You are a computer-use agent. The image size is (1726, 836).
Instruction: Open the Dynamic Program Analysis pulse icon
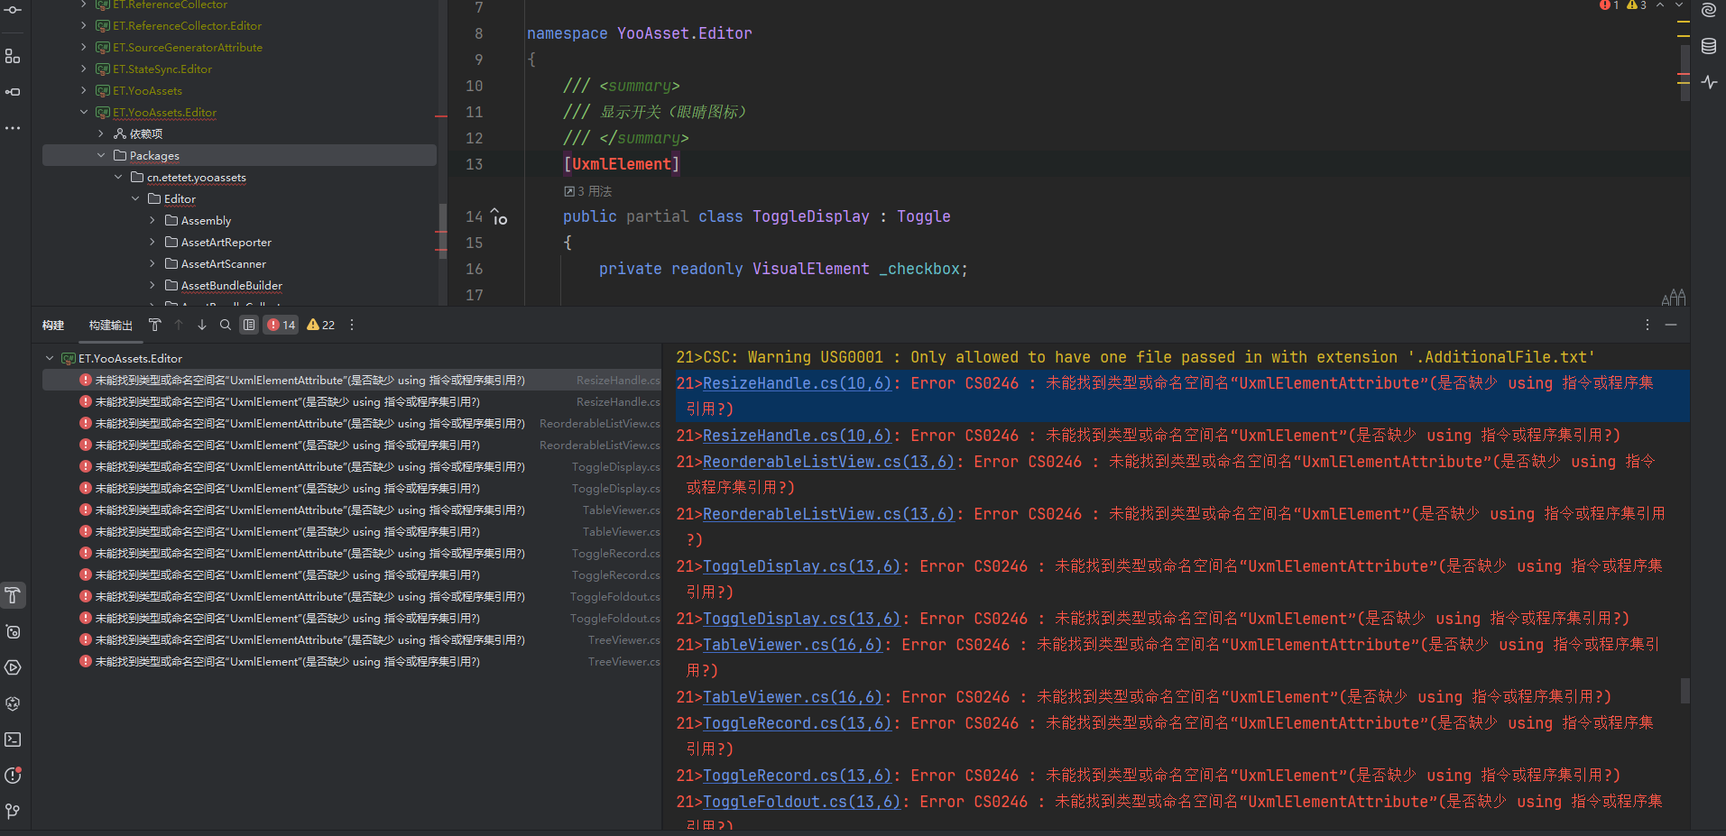tap(1709, 82)
